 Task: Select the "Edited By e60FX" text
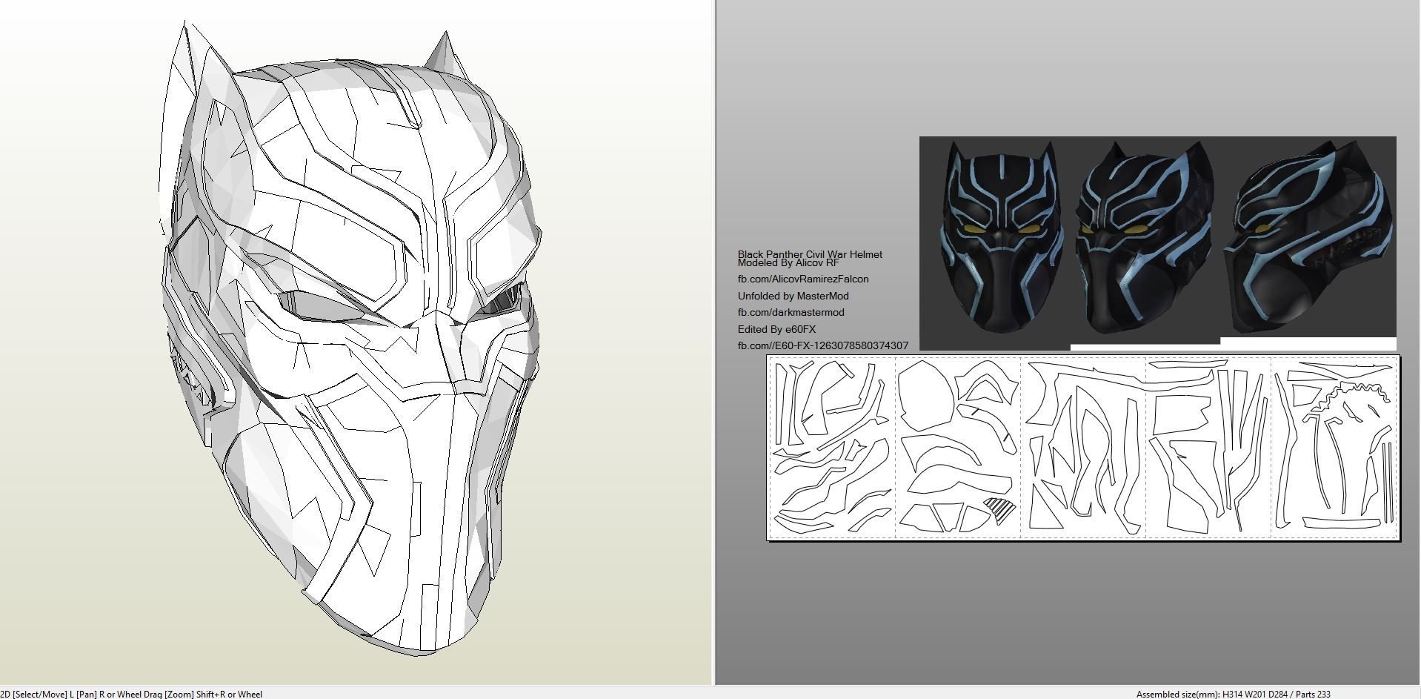click(776, 329)
